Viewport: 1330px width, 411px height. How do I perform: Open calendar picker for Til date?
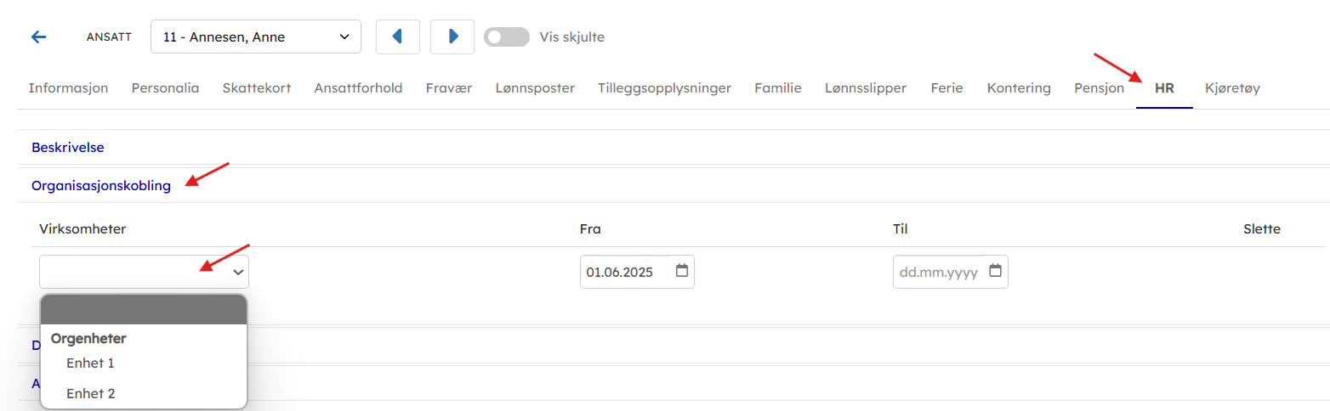996,271
